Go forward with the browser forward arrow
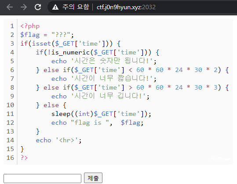237x184 pixels. 24,7
